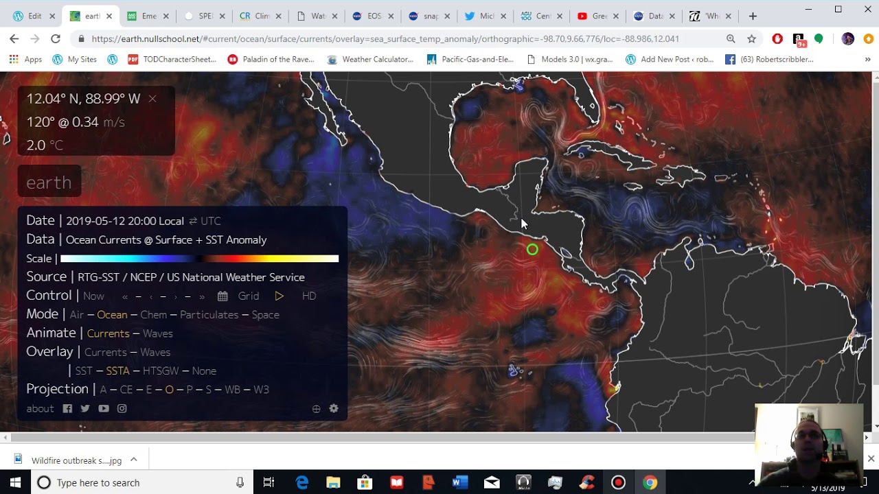
Task: Click the SST anomaly color scale bar
Action: [199, 259]
